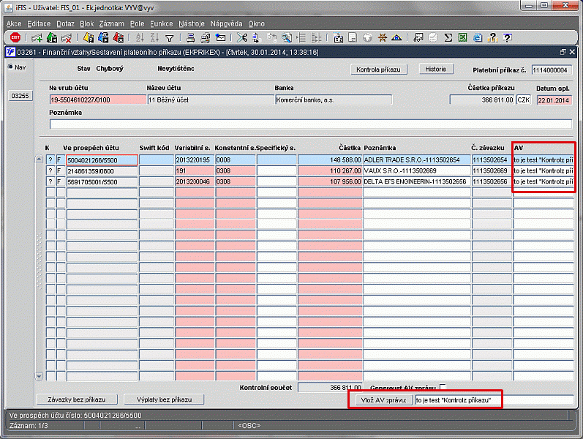583x439 pixels.
Task: Click the amount cell 148 588.00
Action: click(x=330, y=160)
